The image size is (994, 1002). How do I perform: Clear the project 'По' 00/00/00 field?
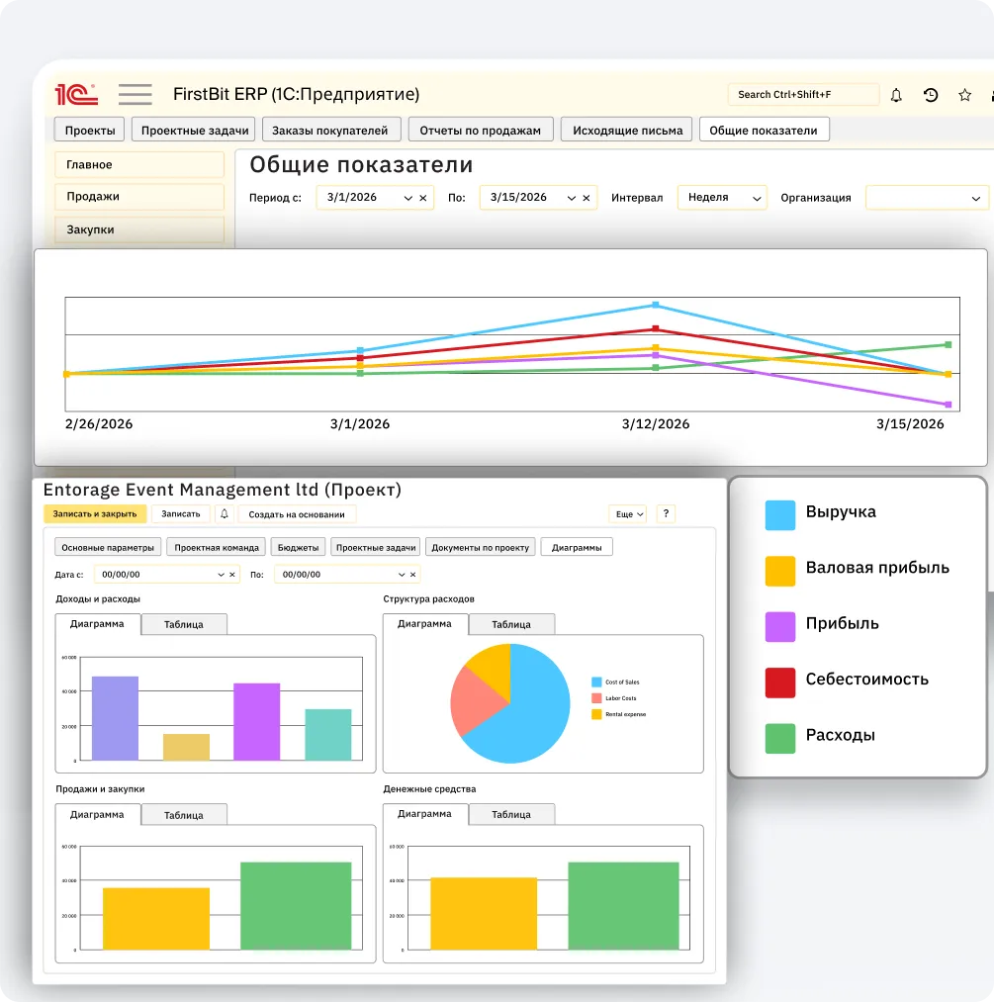pos(413,575)
